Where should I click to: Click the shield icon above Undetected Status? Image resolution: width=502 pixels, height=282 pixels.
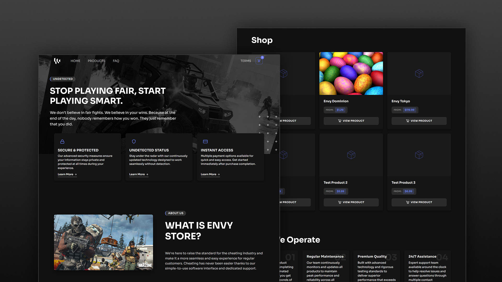134,142
